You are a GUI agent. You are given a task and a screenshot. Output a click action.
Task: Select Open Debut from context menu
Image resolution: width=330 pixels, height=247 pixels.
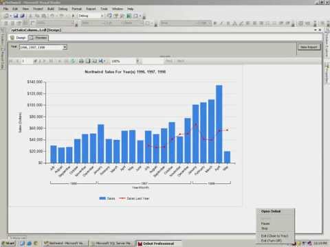point(271,211)
